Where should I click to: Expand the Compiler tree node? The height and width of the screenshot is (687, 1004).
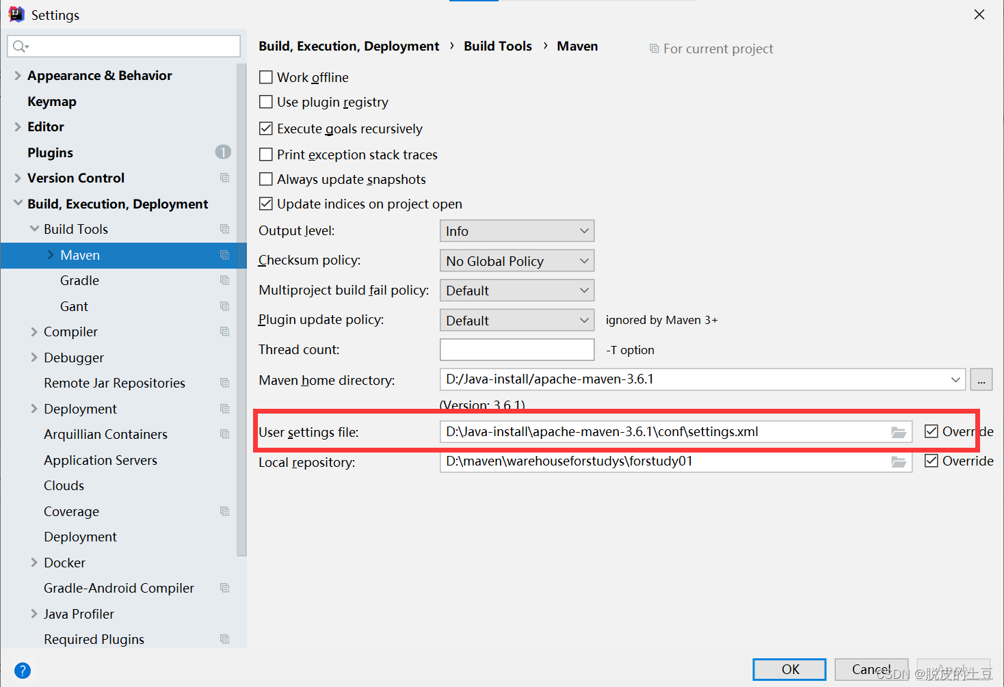(34, 332)
